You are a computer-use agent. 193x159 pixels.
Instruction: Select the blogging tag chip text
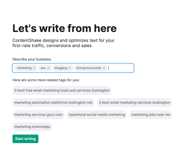point(60,68)
